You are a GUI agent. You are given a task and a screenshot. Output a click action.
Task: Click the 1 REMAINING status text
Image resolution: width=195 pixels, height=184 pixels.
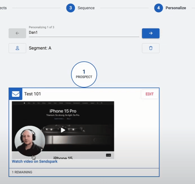[x=22, y=172]
